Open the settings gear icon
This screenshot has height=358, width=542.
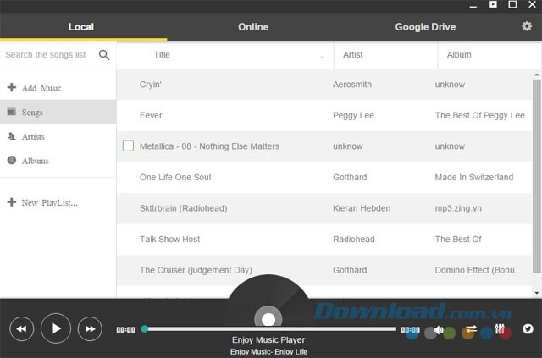pos(527,26)
